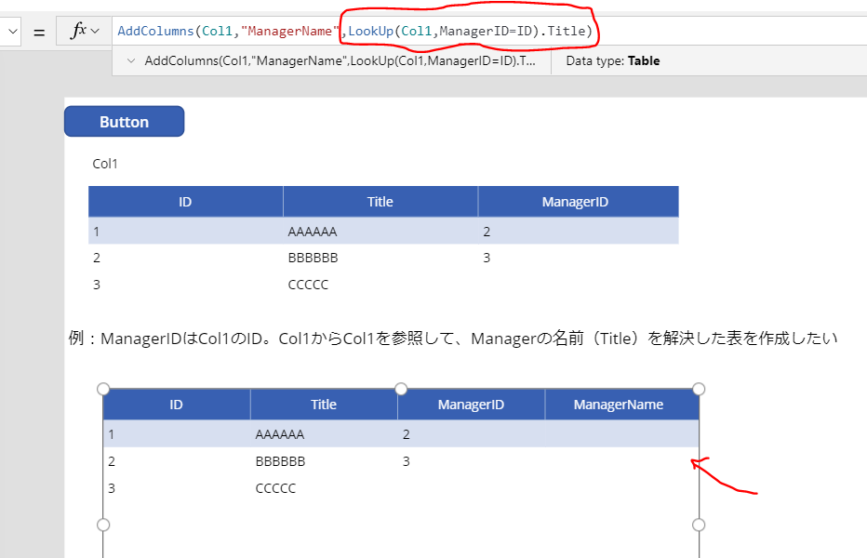
Task: Click the ID header in lower table
Action: tap(177, 405)
